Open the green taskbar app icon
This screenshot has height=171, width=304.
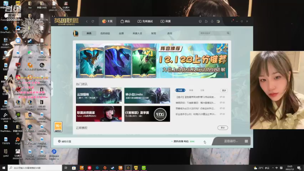coord(144,168)
